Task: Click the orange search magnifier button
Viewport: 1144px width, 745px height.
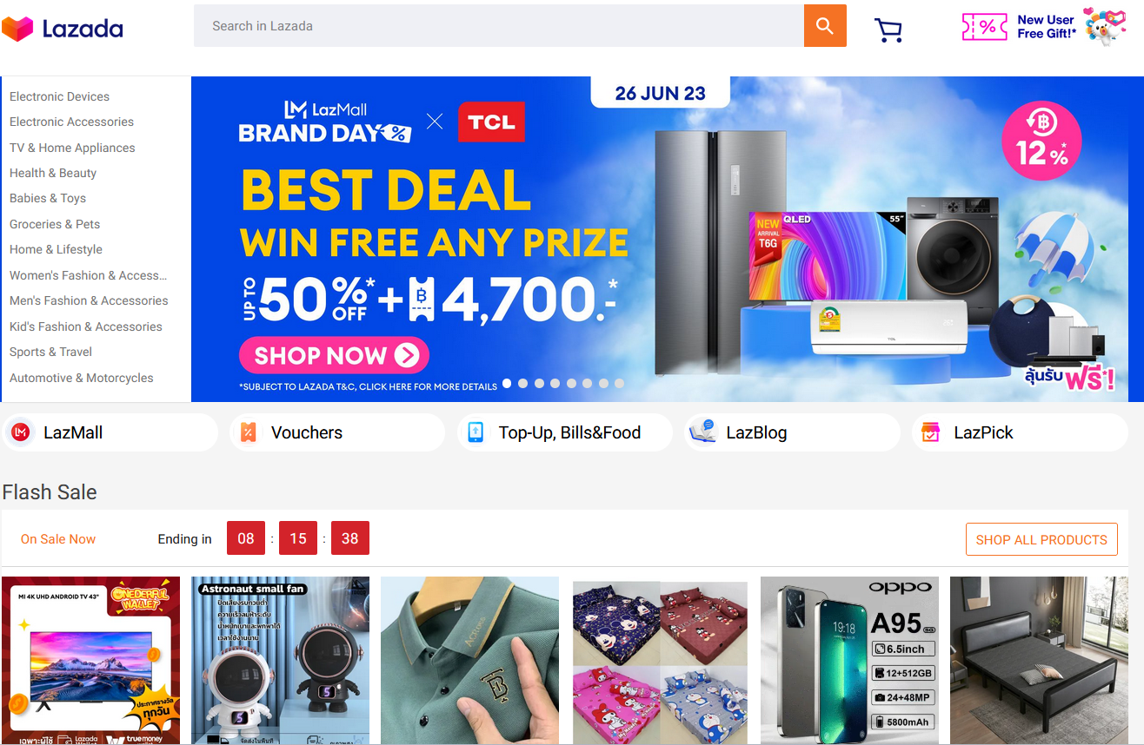Action: click(825, 26)
